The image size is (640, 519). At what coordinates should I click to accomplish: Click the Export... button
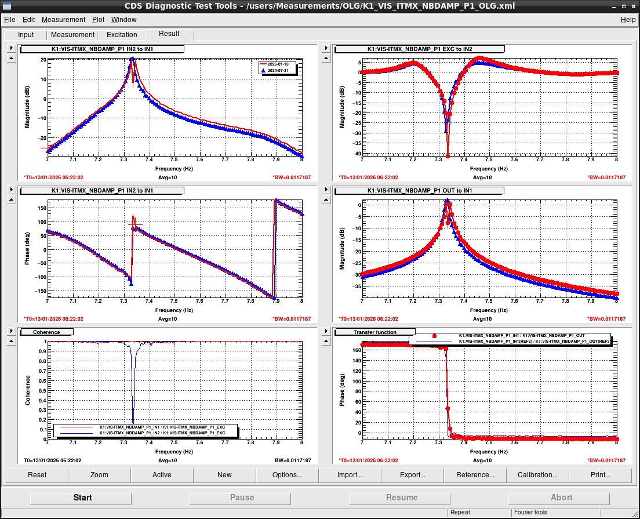[412, 475]
